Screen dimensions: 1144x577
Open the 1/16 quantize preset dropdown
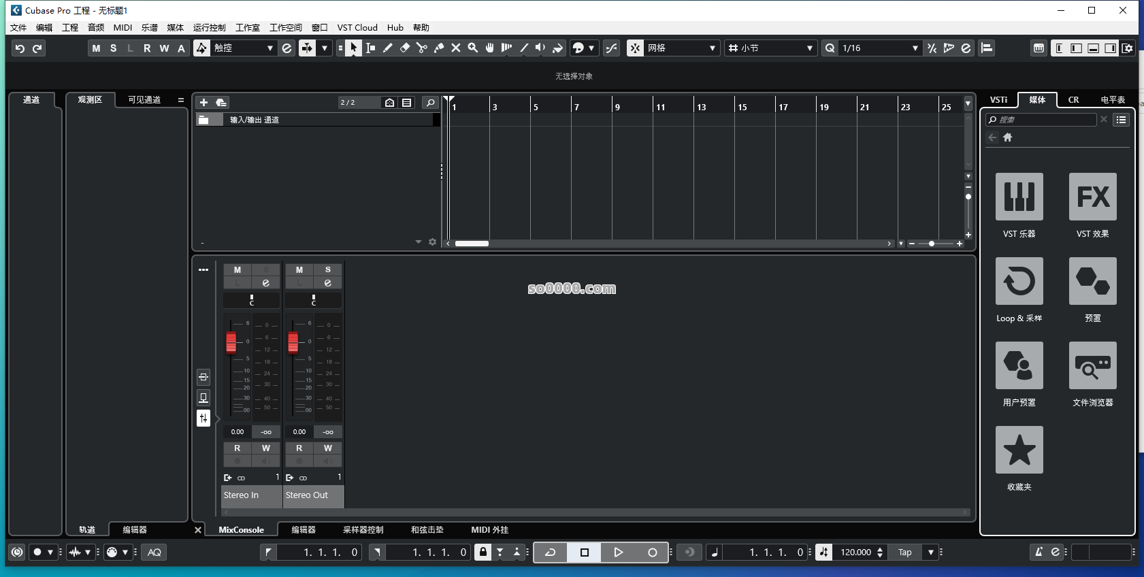(x=915, y=48)
